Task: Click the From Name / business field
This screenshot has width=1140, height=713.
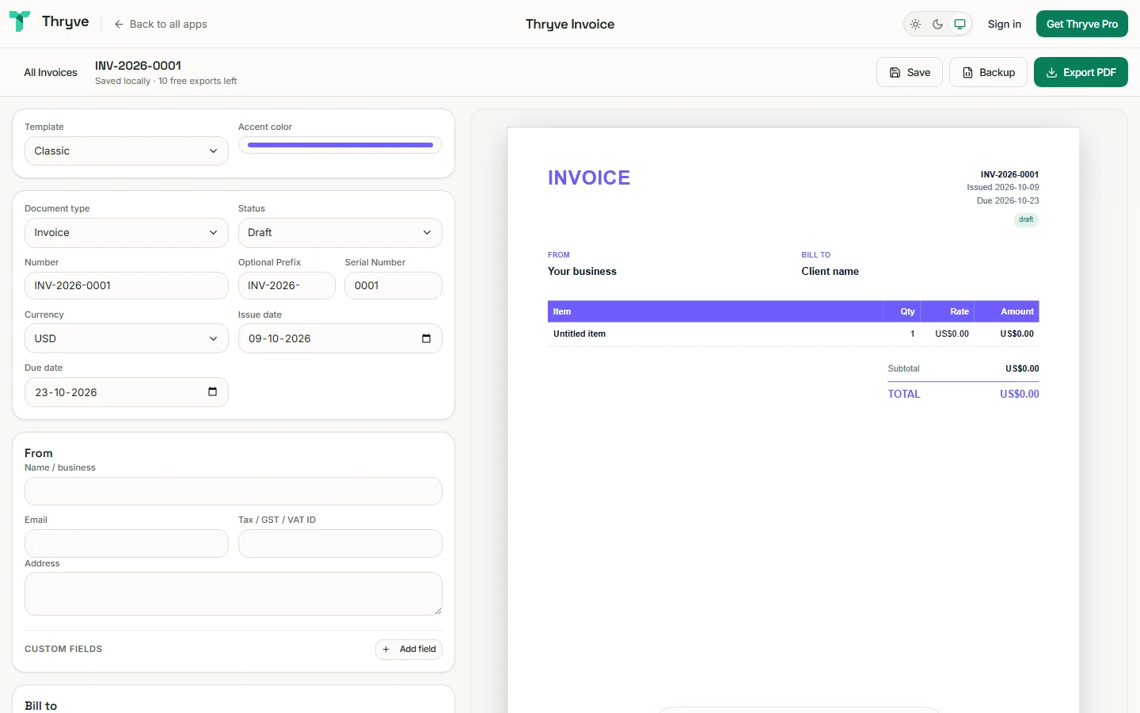Action: click(234, 491)
